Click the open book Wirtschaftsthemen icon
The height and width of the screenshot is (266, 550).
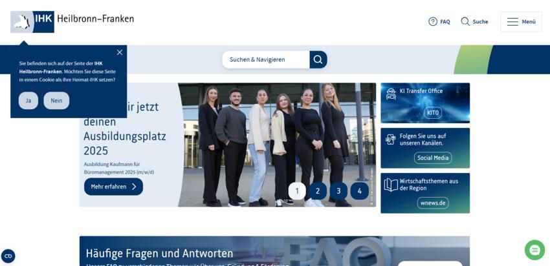pyautogui.click(x=391, y=185)
